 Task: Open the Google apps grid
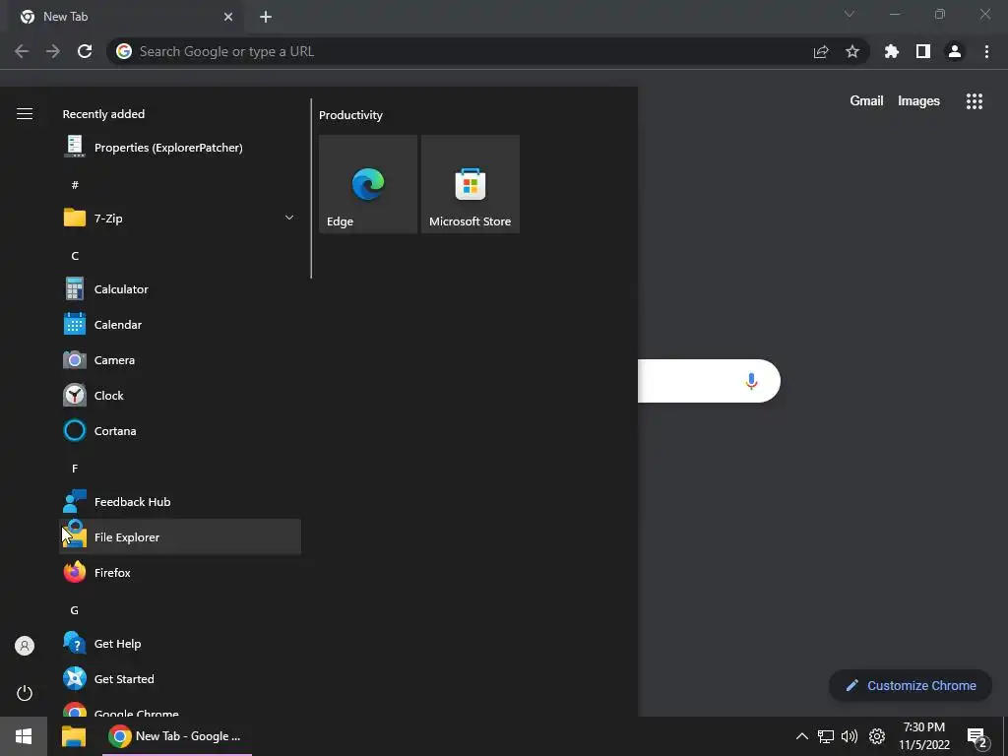pyautogui.click(x=975, y=101)
